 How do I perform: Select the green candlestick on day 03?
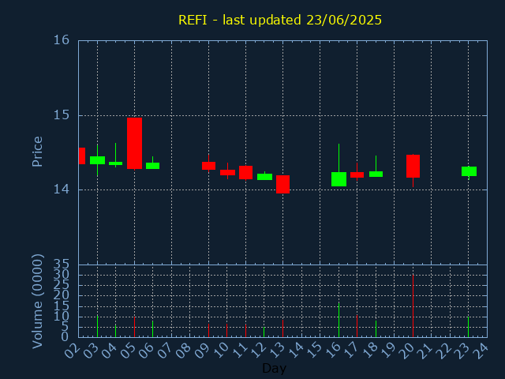97,160
